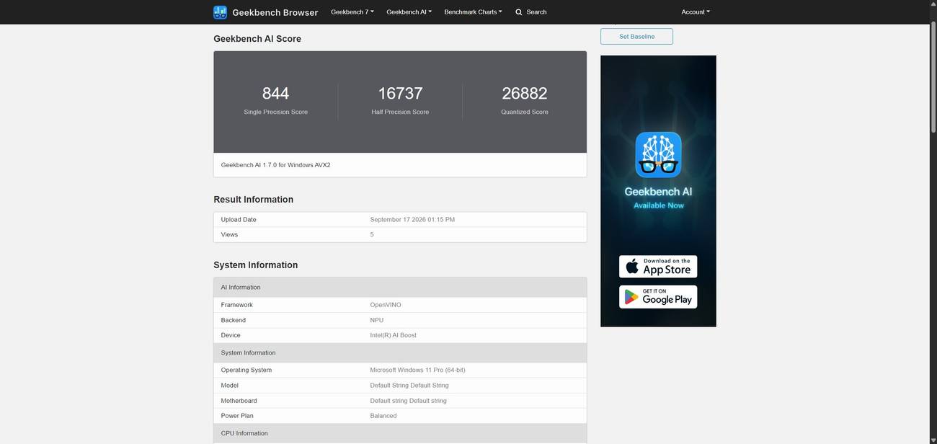This screenshot has width=937, height=444.
Task: Click the Geekbench AI Score heading
Action: [x=257, y=39]
